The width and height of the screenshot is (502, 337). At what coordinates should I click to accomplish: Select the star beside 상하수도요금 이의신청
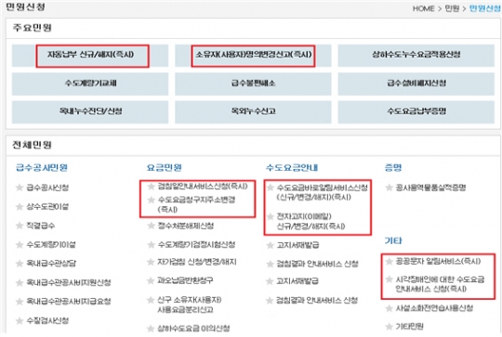point(151,329)
